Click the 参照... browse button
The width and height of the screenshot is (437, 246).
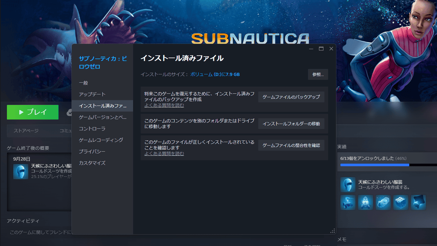point(318,74)
